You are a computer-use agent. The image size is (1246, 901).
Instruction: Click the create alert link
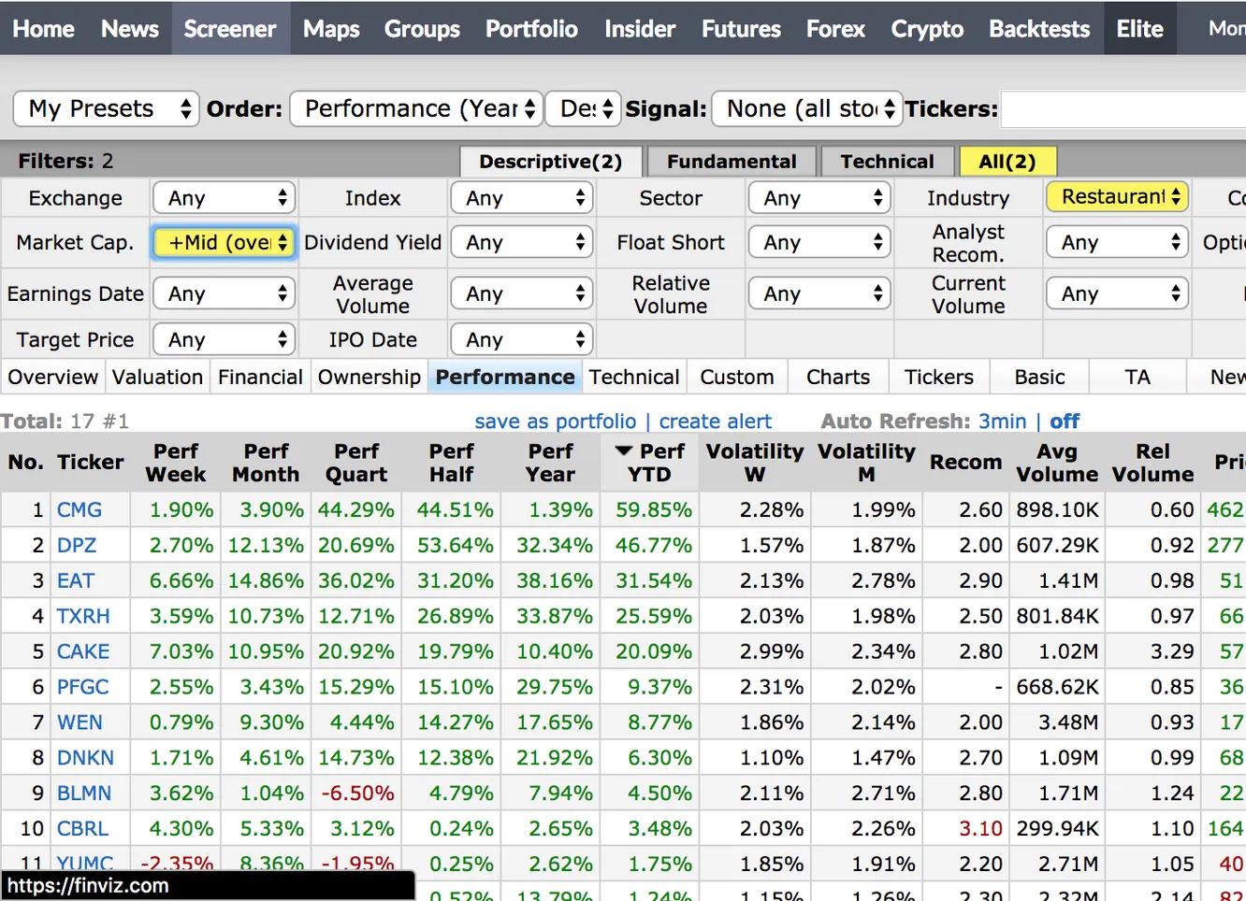(x=715, y=422)
